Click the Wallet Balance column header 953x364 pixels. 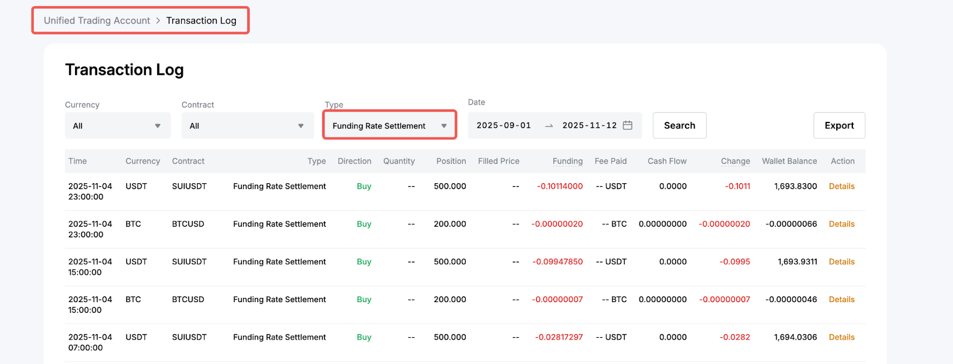[x=789, y=161]
